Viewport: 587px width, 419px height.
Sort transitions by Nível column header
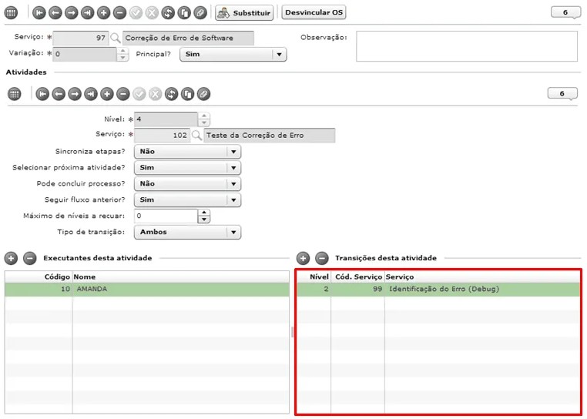[x=314, y=277]
